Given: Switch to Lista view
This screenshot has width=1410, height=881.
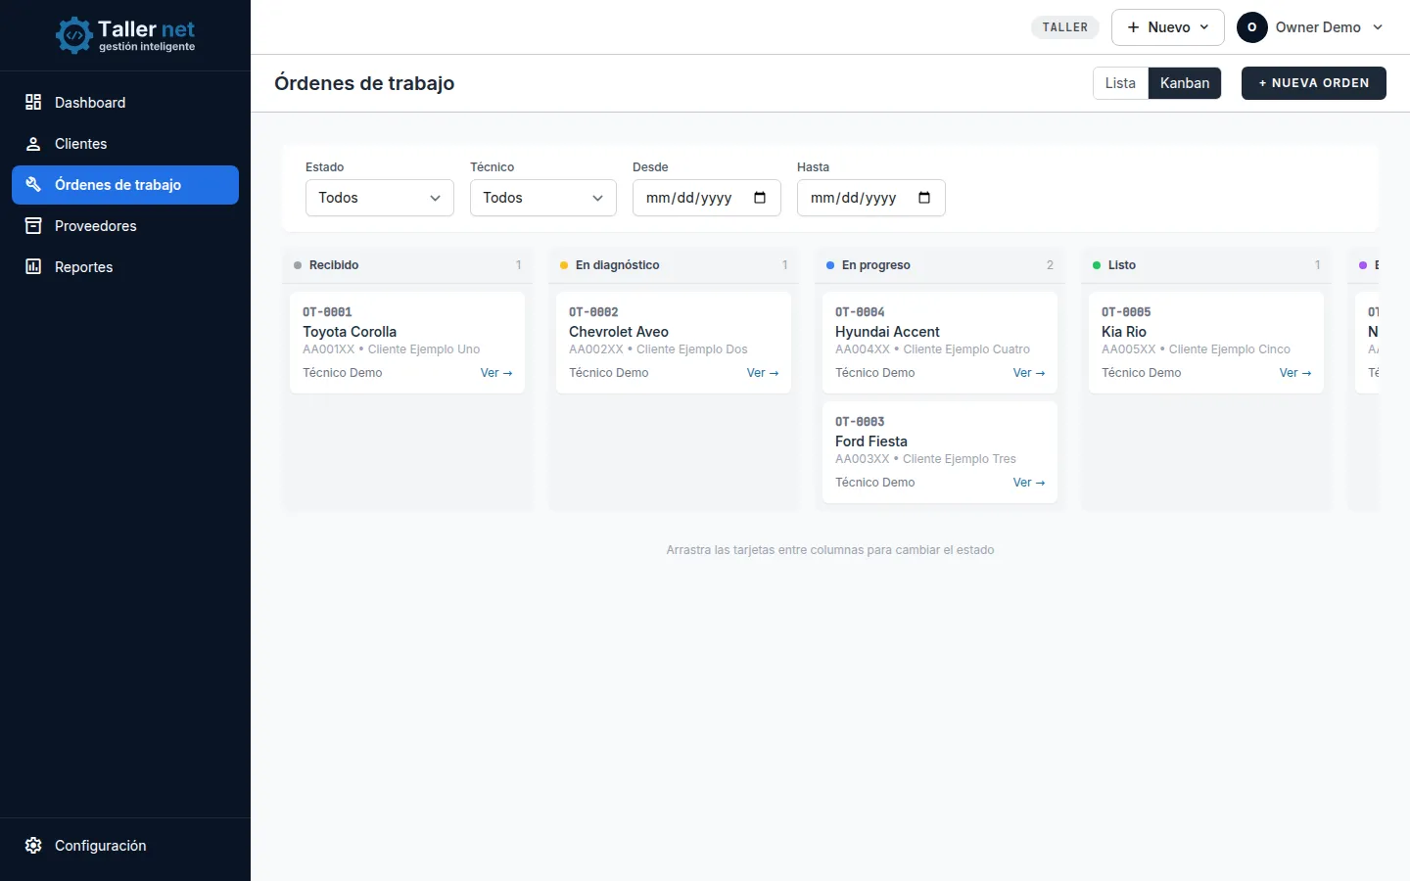Looking at the screenshot, I should (1120, 83).
